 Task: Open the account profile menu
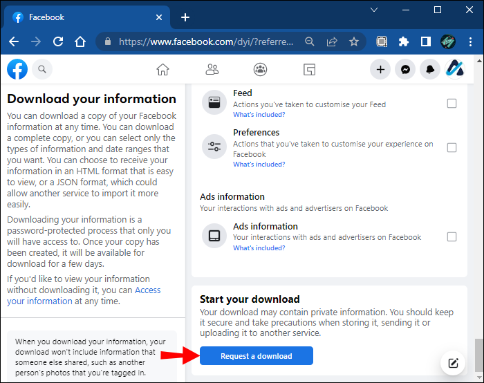click(454, 69)
